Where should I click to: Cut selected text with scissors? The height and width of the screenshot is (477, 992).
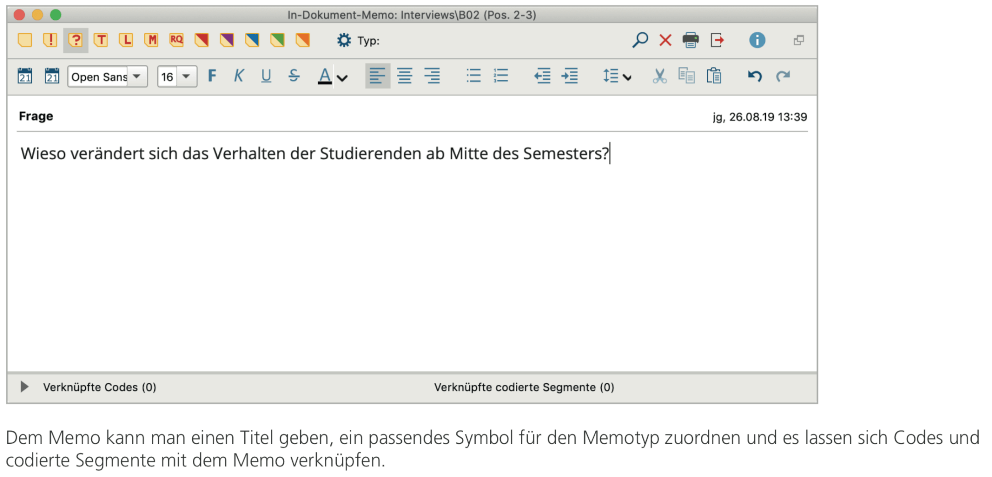pyautogui.click(x=659, y=76)
